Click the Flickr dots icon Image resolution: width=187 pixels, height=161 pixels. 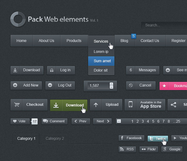[x=144, y=149]
